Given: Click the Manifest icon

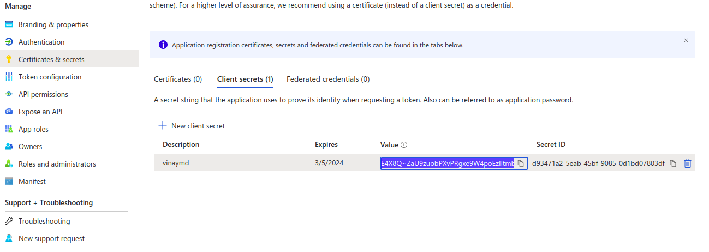Looking at the screenshot, I should click(9, 181).
